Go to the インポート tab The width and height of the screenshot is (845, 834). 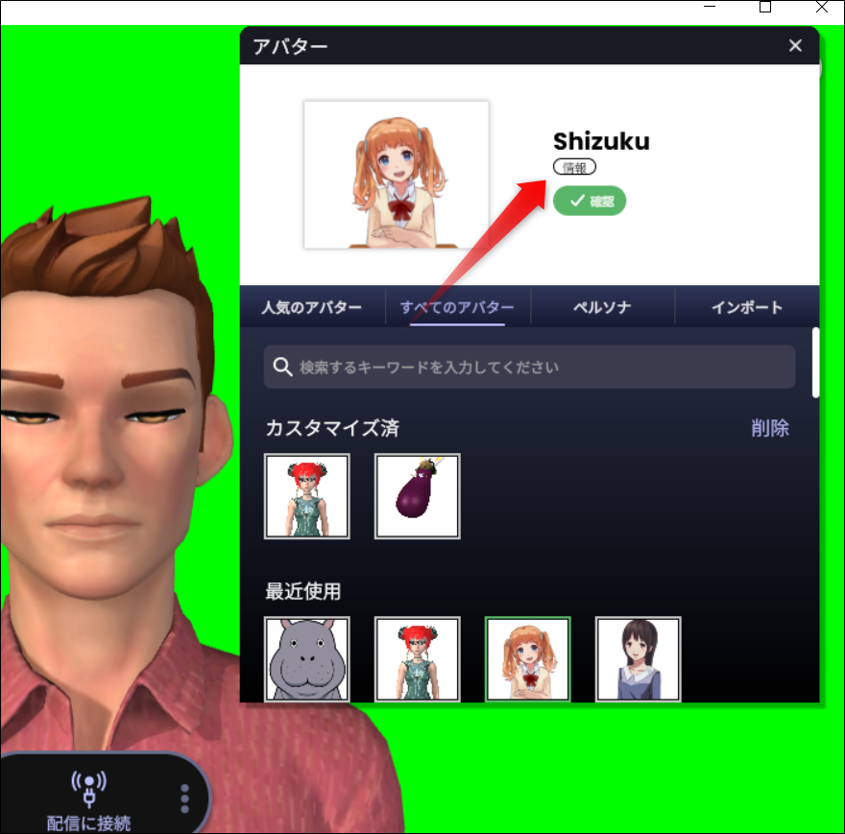pos(747,307)
